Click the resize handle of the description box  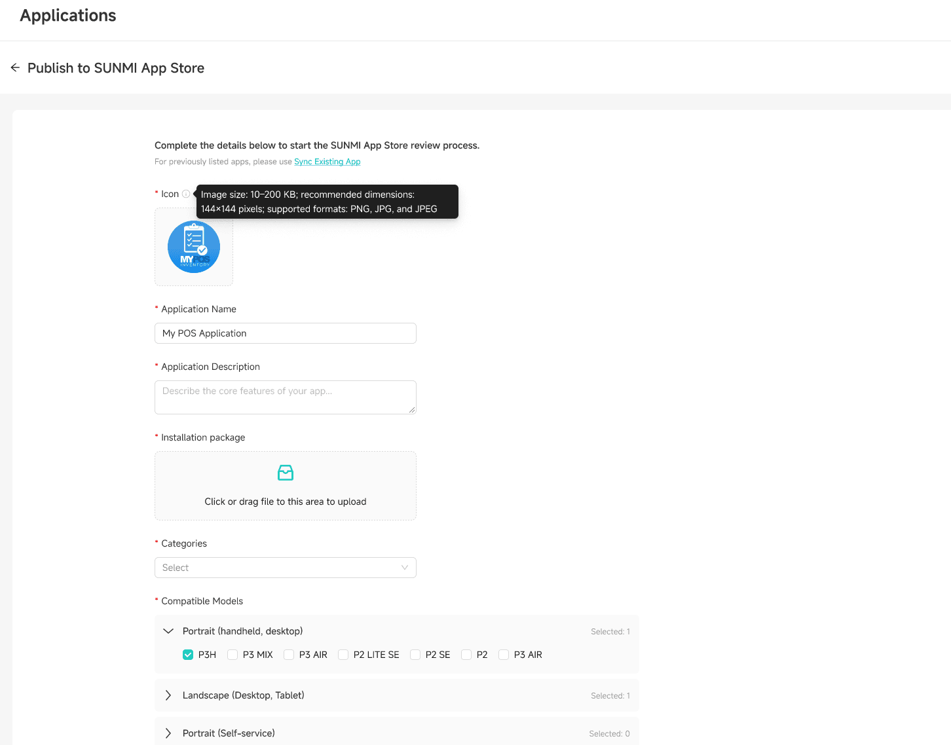(412, 410)
